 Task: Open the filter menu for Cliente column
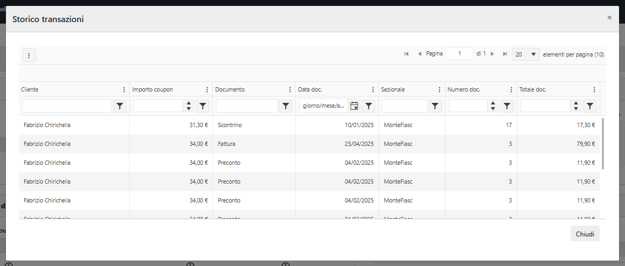click(120, 106)
